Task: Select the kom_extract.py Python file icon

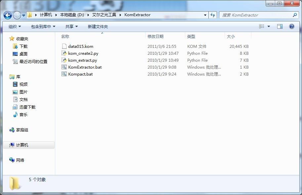Action: pos(64,60)
